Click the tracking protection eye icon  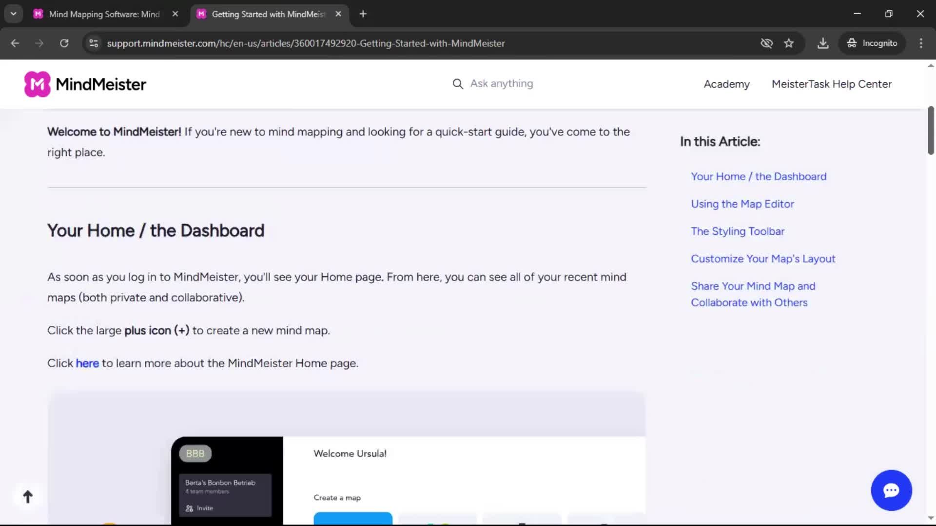click(766, 43)
